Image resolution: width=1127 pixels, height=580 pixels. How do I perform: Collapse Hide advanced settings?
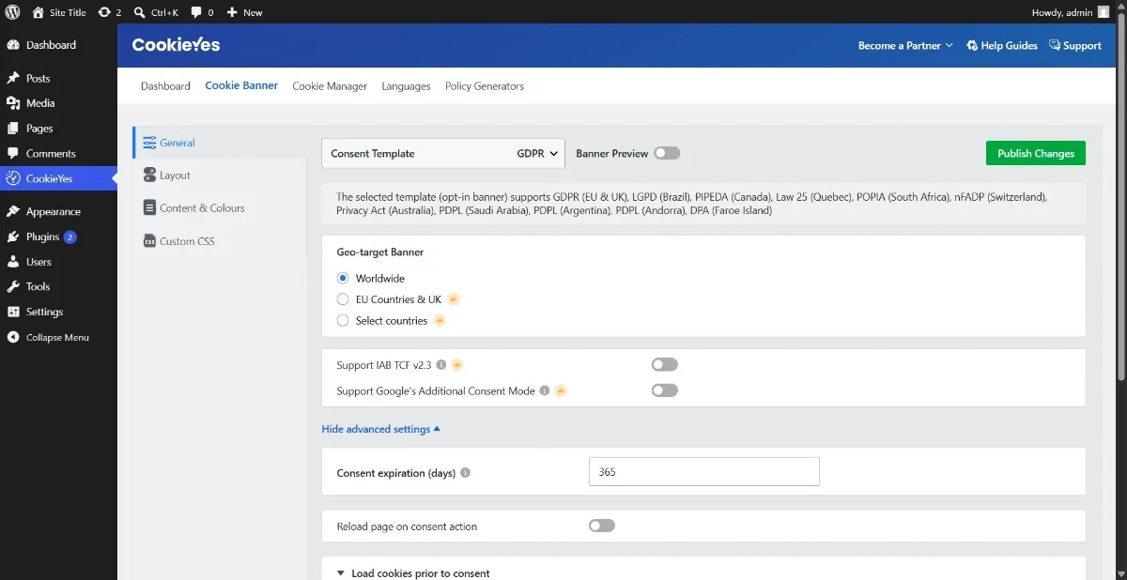(x=381, y=429)
